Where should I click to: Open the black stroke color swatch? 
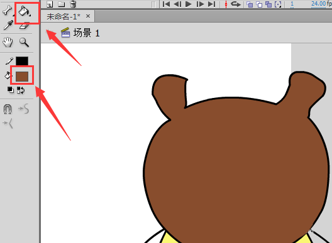pos(22,61)
